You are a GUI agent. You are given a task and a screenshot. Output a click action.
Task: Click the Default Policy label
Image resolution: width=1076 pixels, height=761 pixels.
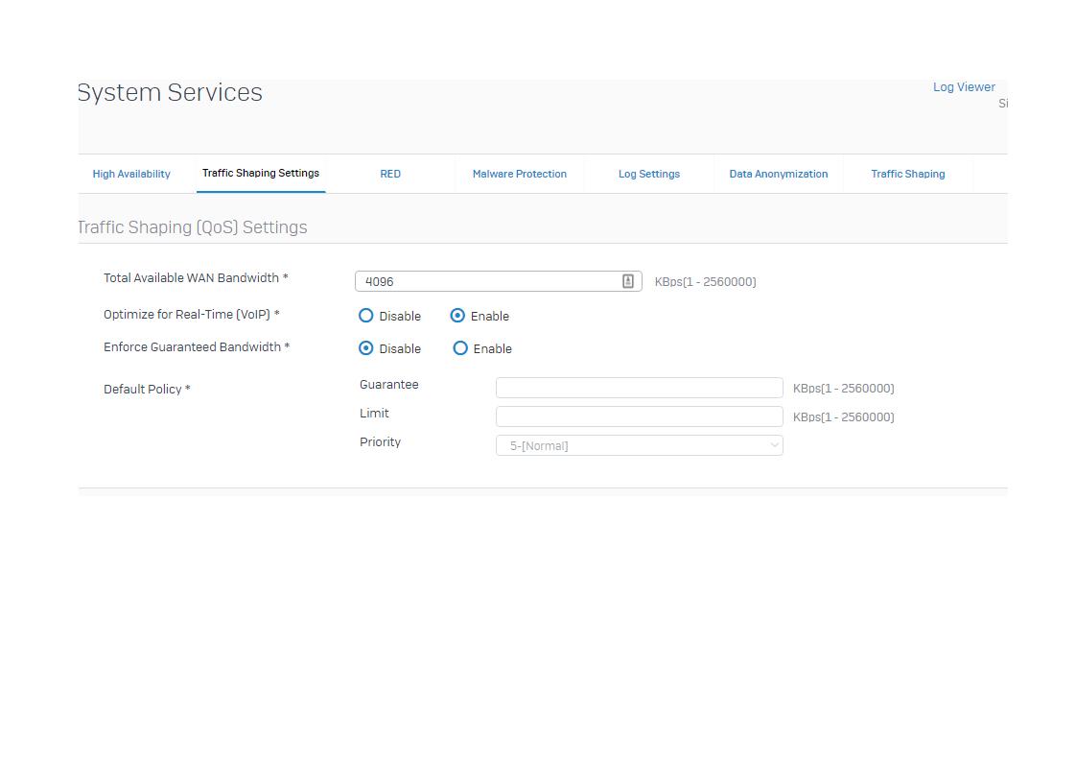[147, 389]
